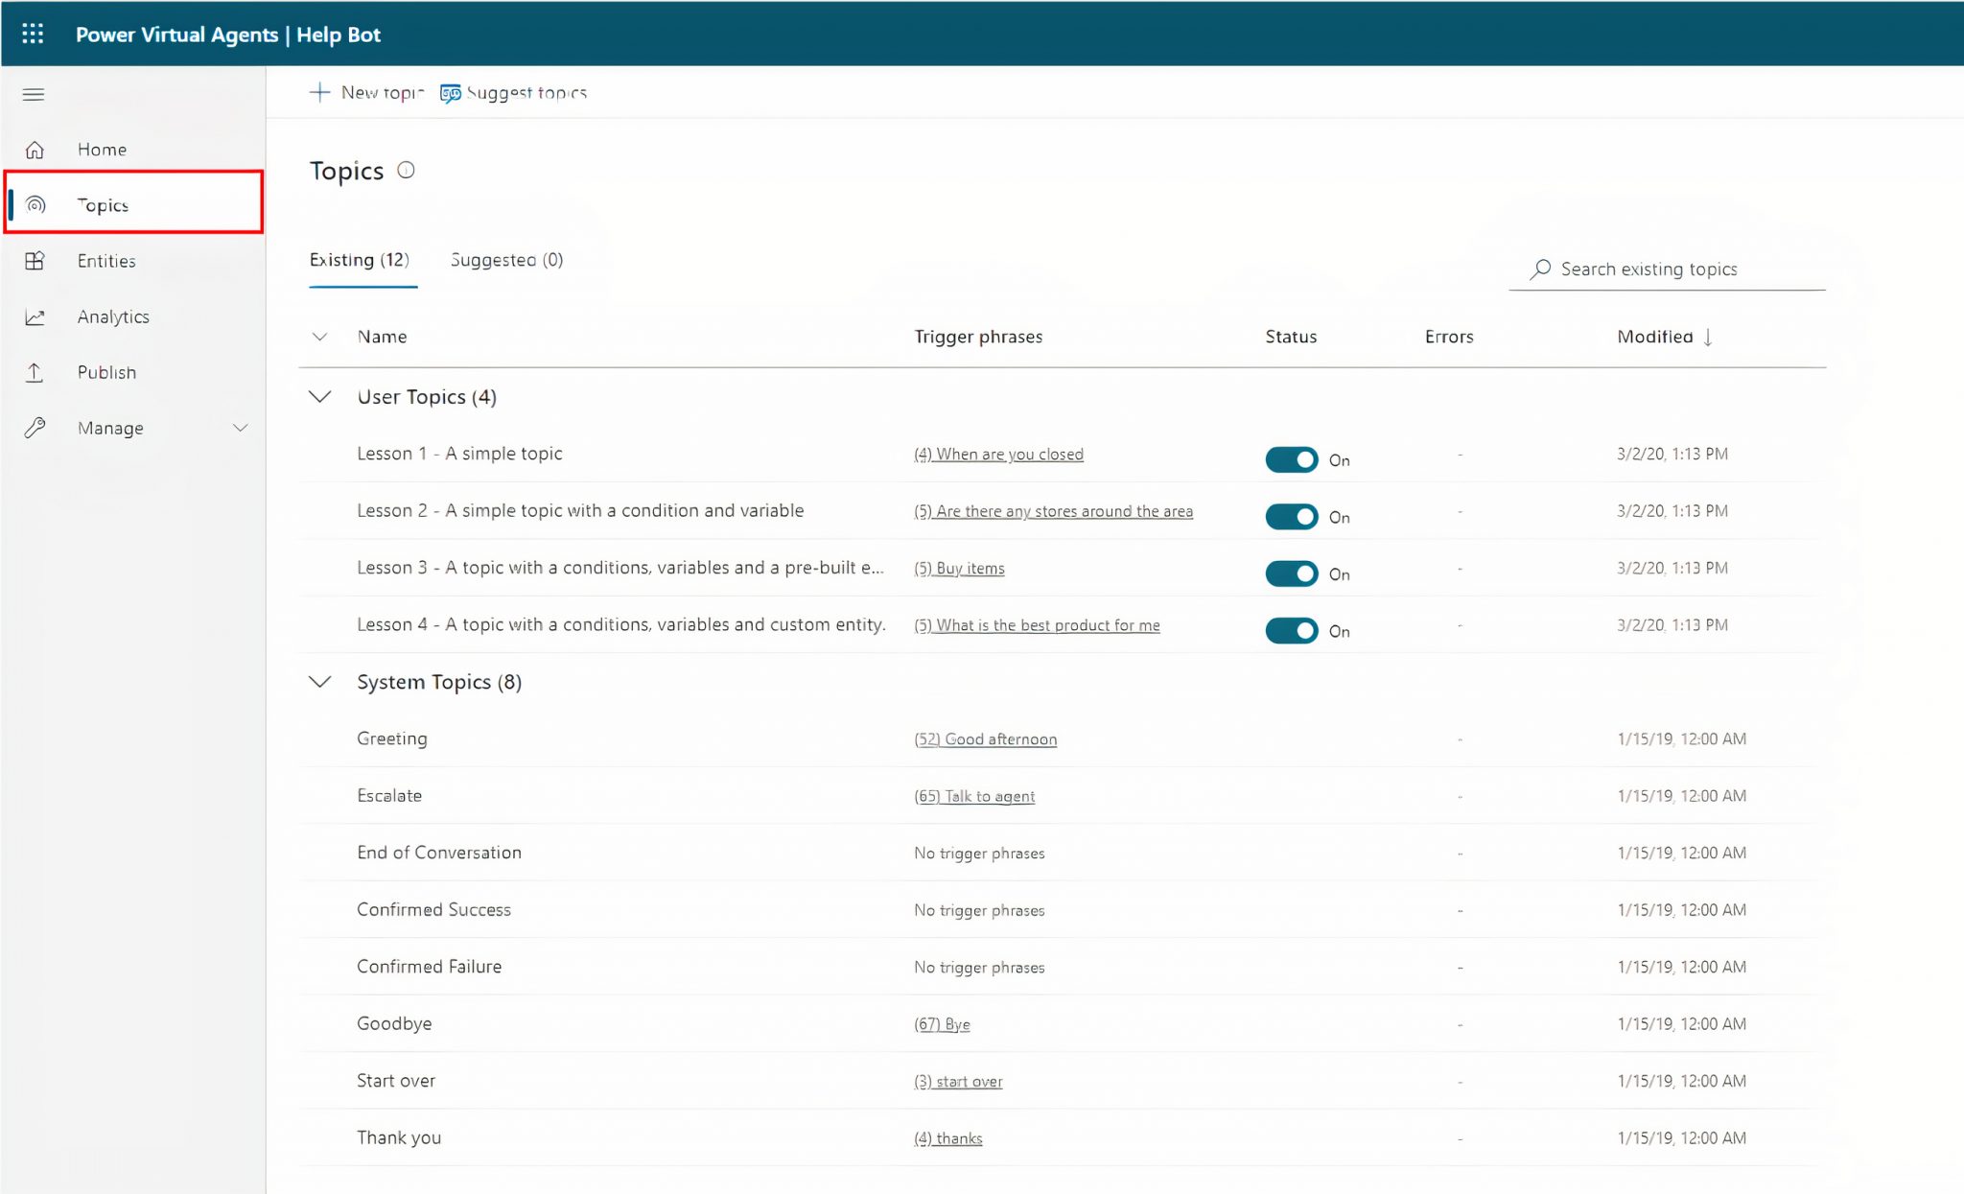The width and height of the screenshot is (1964, 1194).
Task: Select the Analytics icon
Action: (x=35, y=316)
